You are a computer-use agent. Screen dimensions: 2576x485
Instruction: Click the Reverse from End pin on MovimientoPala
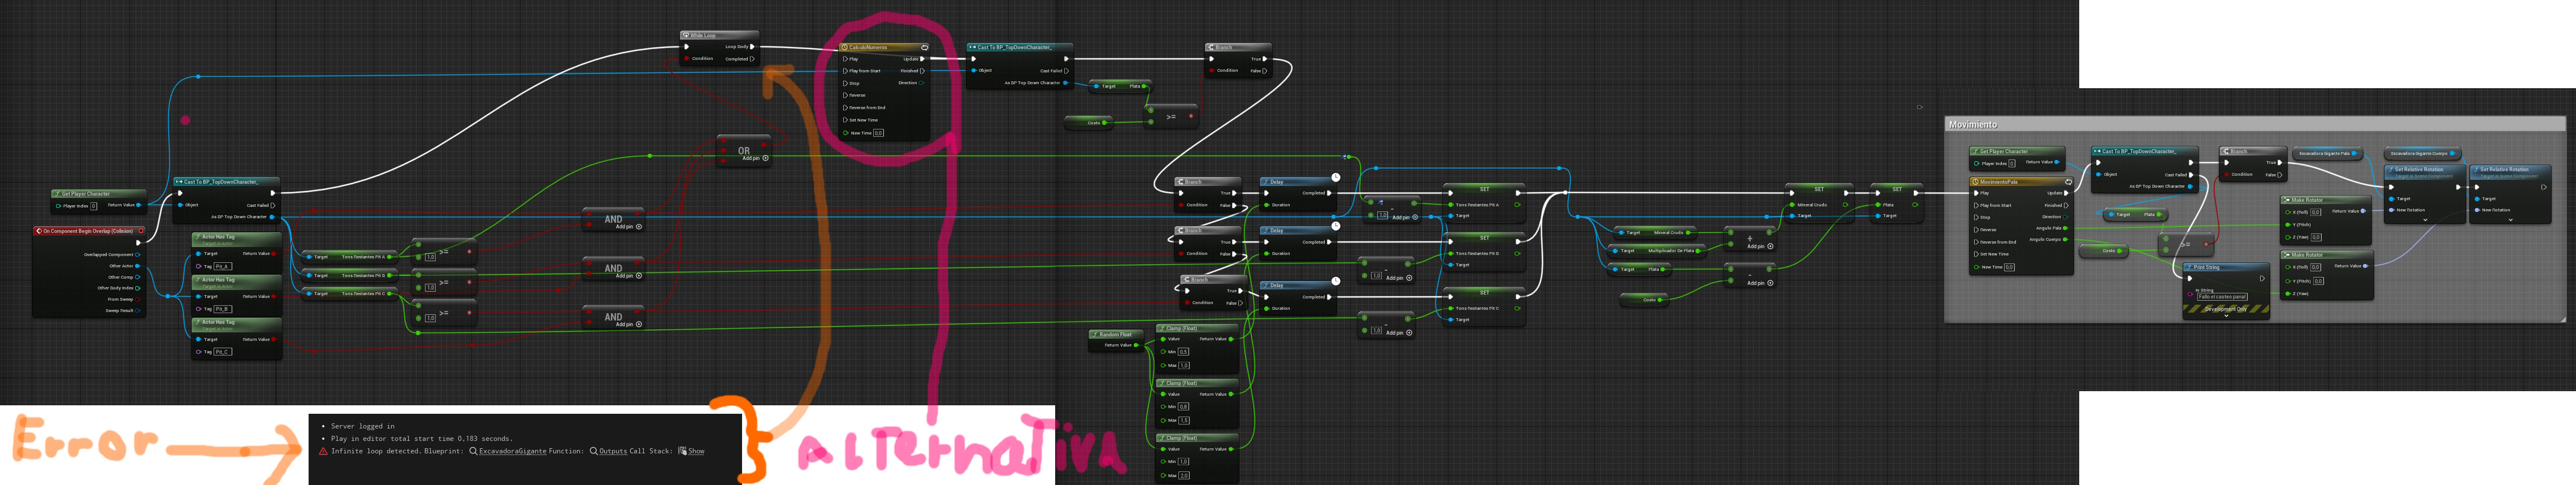1977,242
